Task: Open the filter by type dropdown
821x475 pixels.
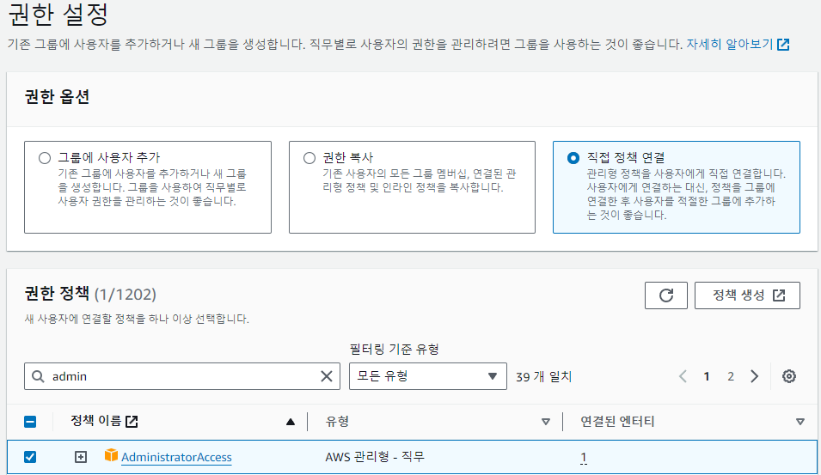Action: click(428, 376)
